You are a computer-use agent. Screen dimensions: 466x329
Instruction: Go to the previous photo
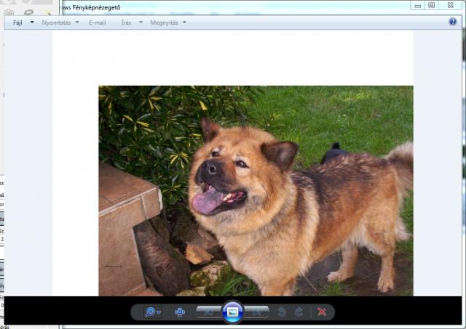[208, 312]
